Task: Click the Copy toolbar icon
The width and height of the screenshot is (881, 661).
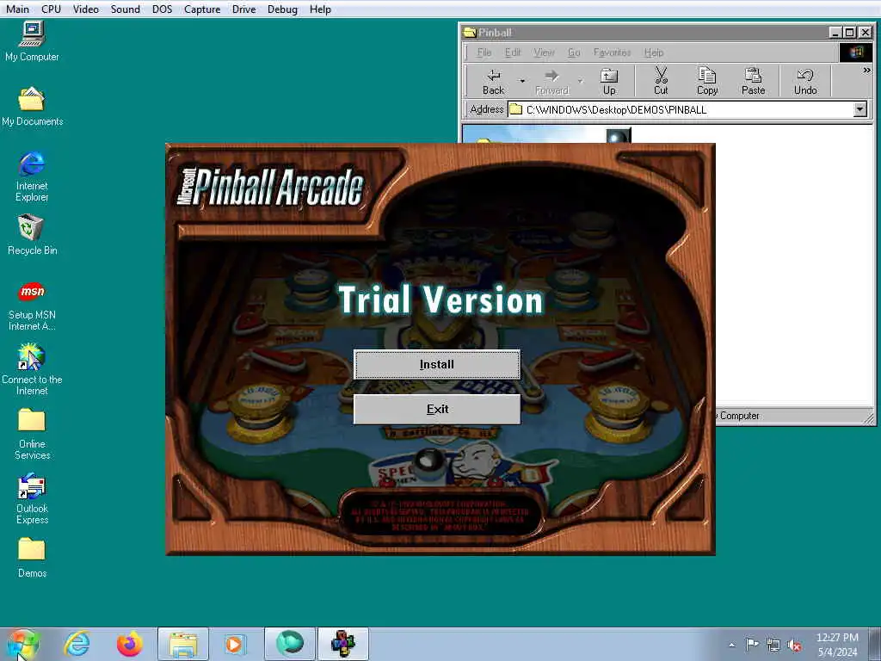Action: click(707, 82)
